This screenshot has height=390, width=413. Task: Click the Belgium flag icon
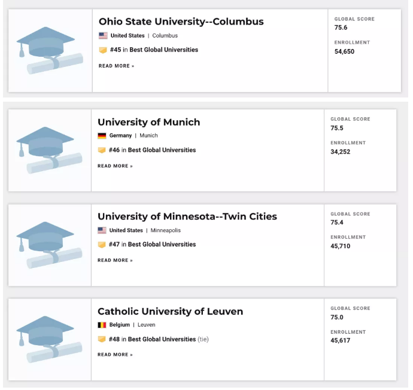click(x=102, y=325)
